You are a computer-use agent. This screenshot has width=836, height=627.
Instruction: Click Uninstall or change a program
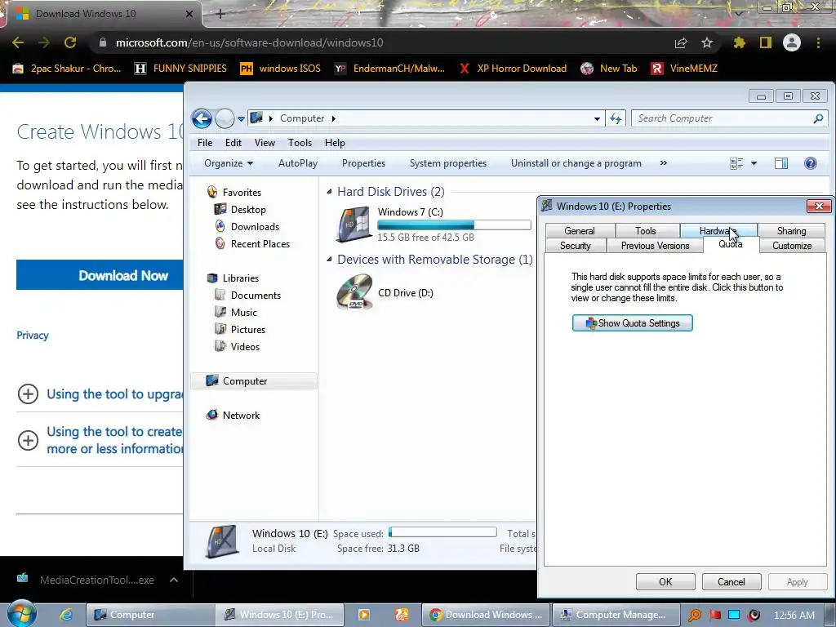click(576, 163)
